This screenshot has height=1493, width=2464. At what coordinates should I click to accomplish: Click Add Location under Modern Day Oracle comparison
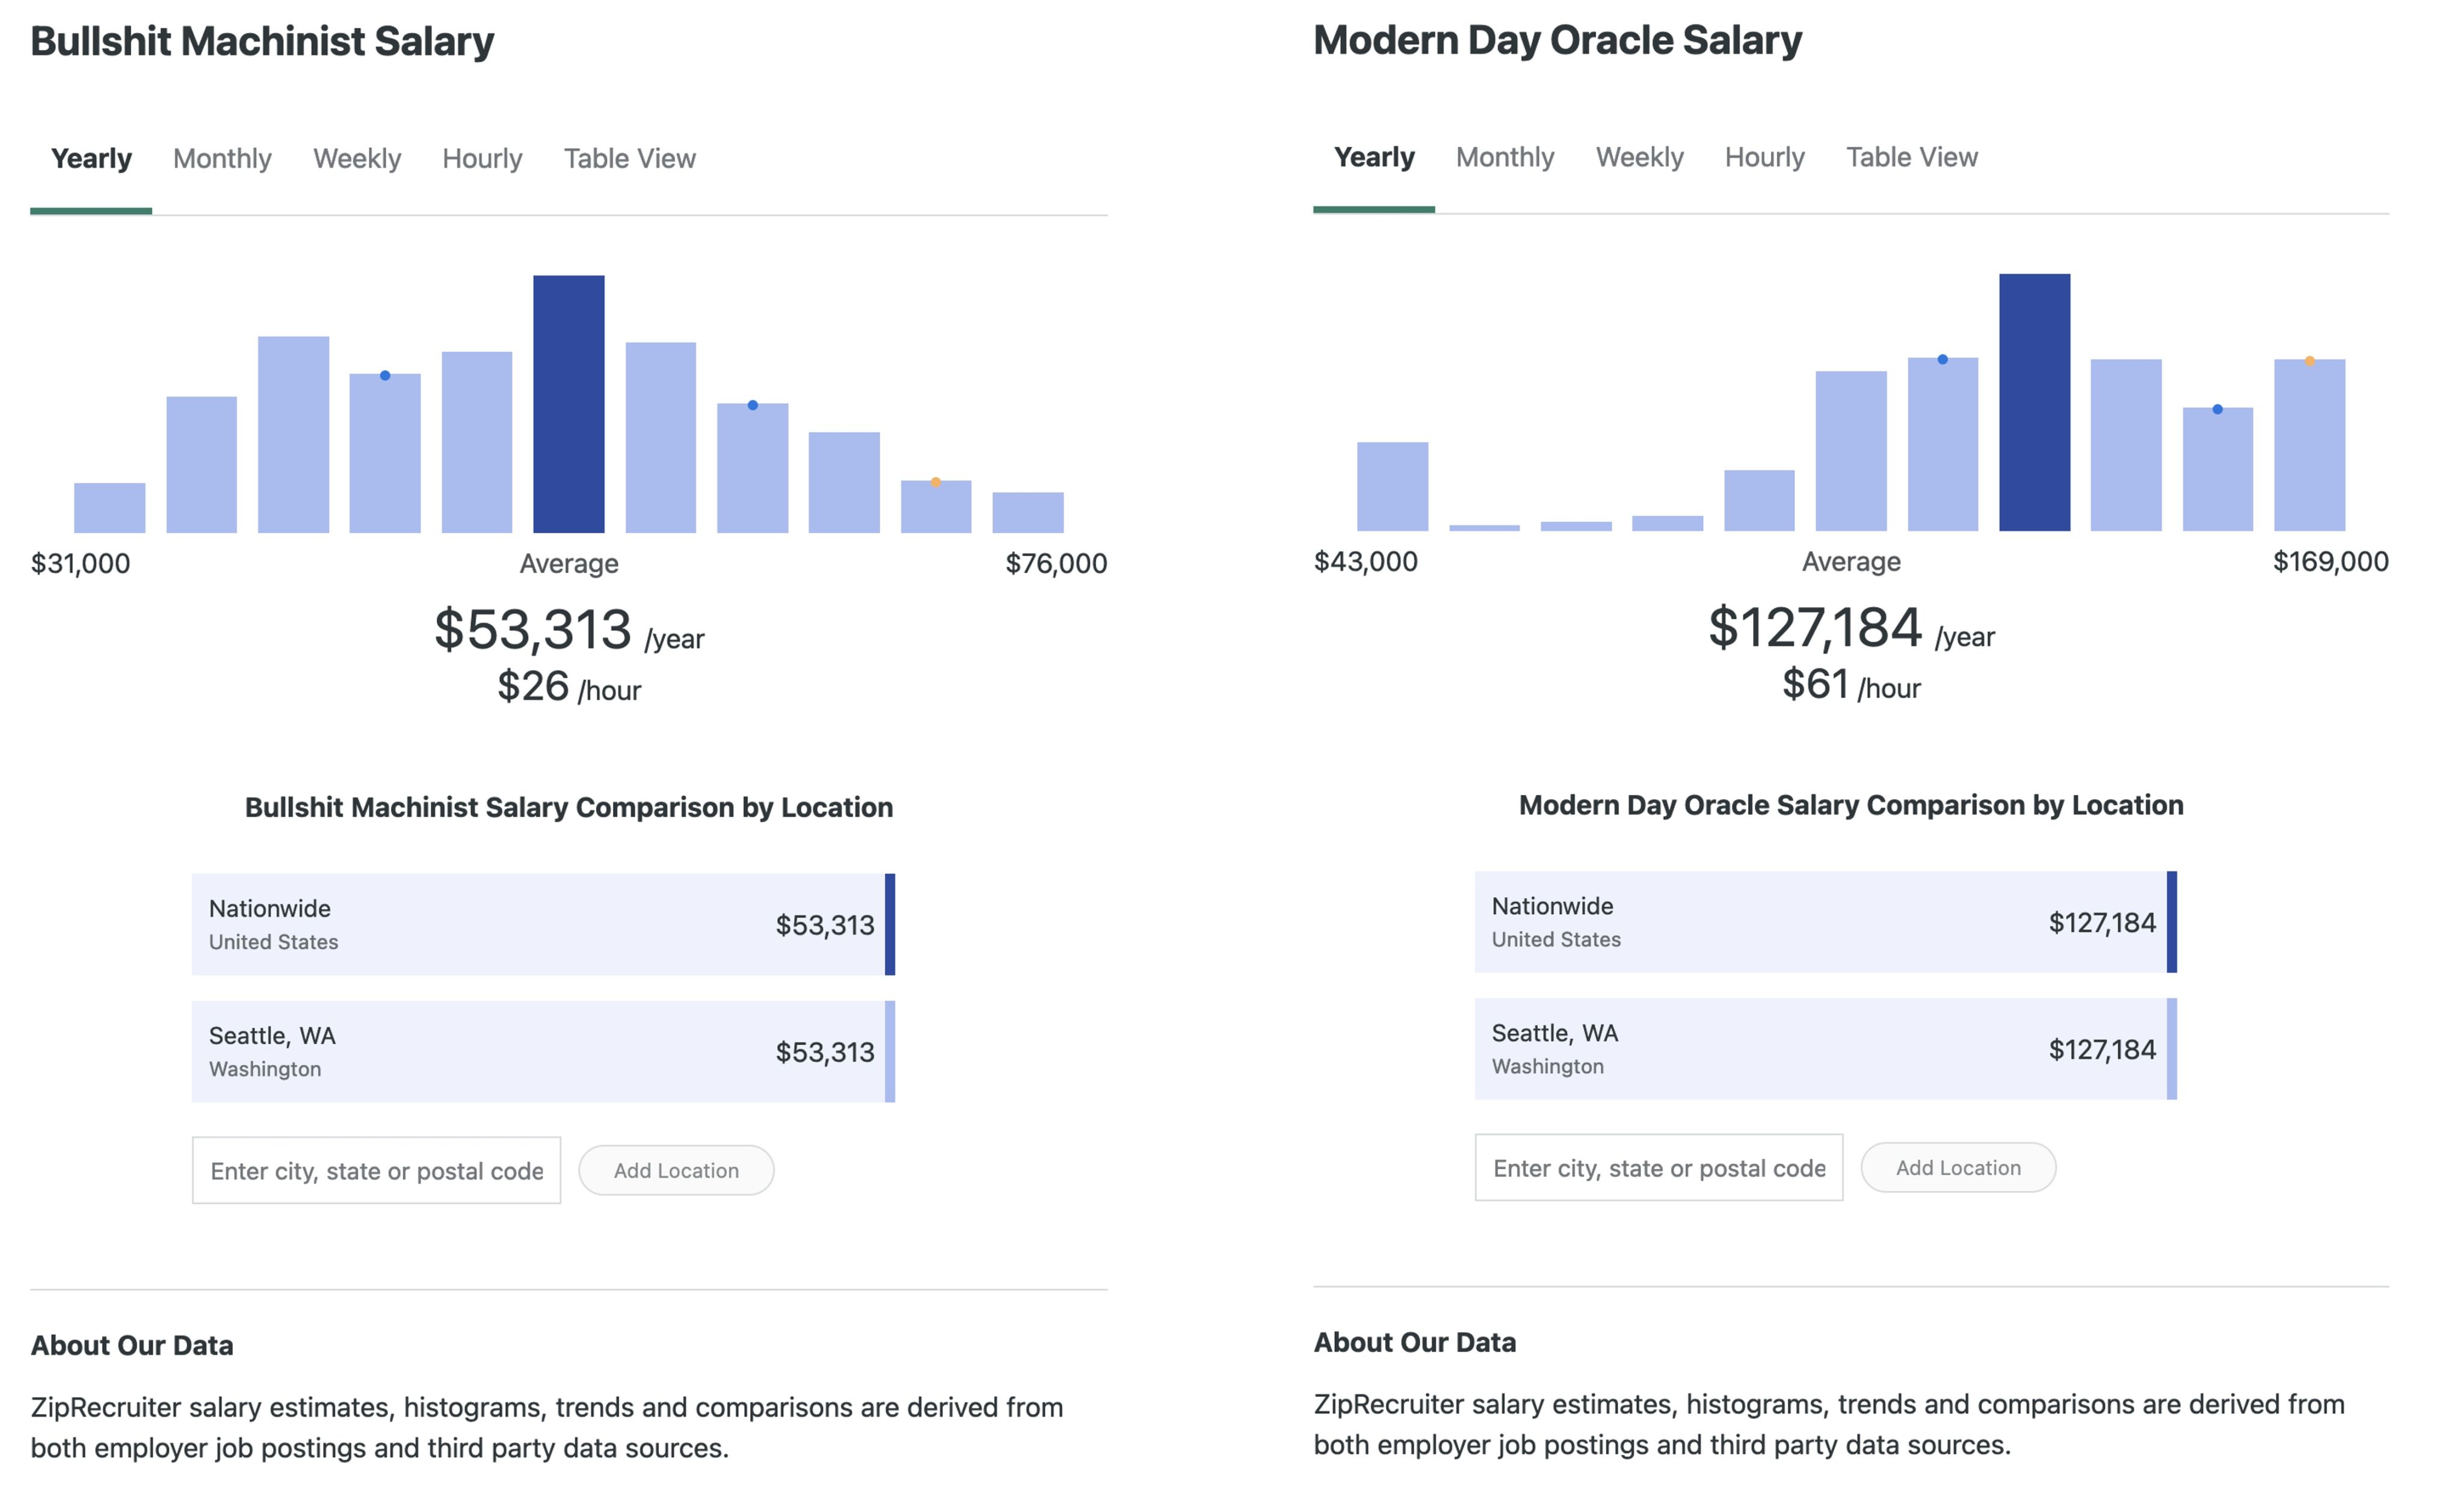tap(1957, 1167)
